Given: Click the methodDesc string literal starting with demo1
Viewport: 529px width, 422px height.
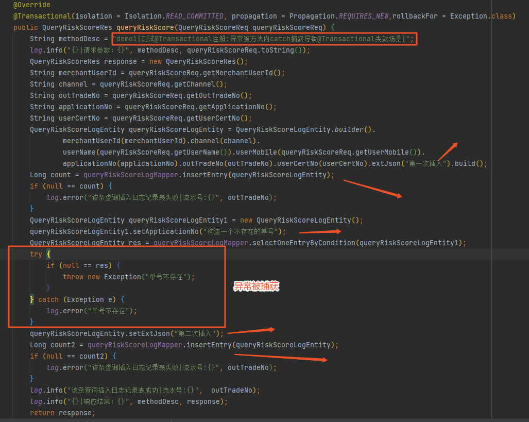Looking at the screenshot, I should pyautogui.click(x=261, y=39).
